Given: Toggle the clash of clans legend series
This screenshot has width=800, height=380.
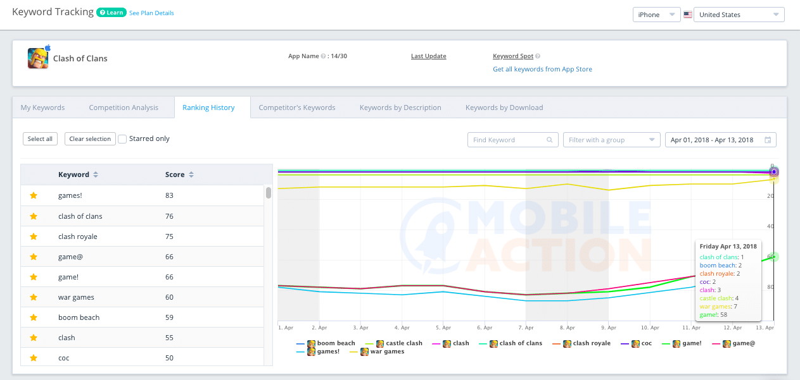Looking at the screenshot, I should 510,343.
